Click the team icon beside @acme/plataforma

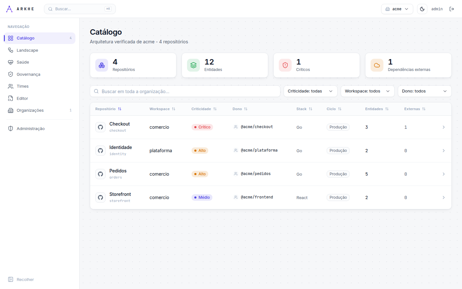point(236,150)
